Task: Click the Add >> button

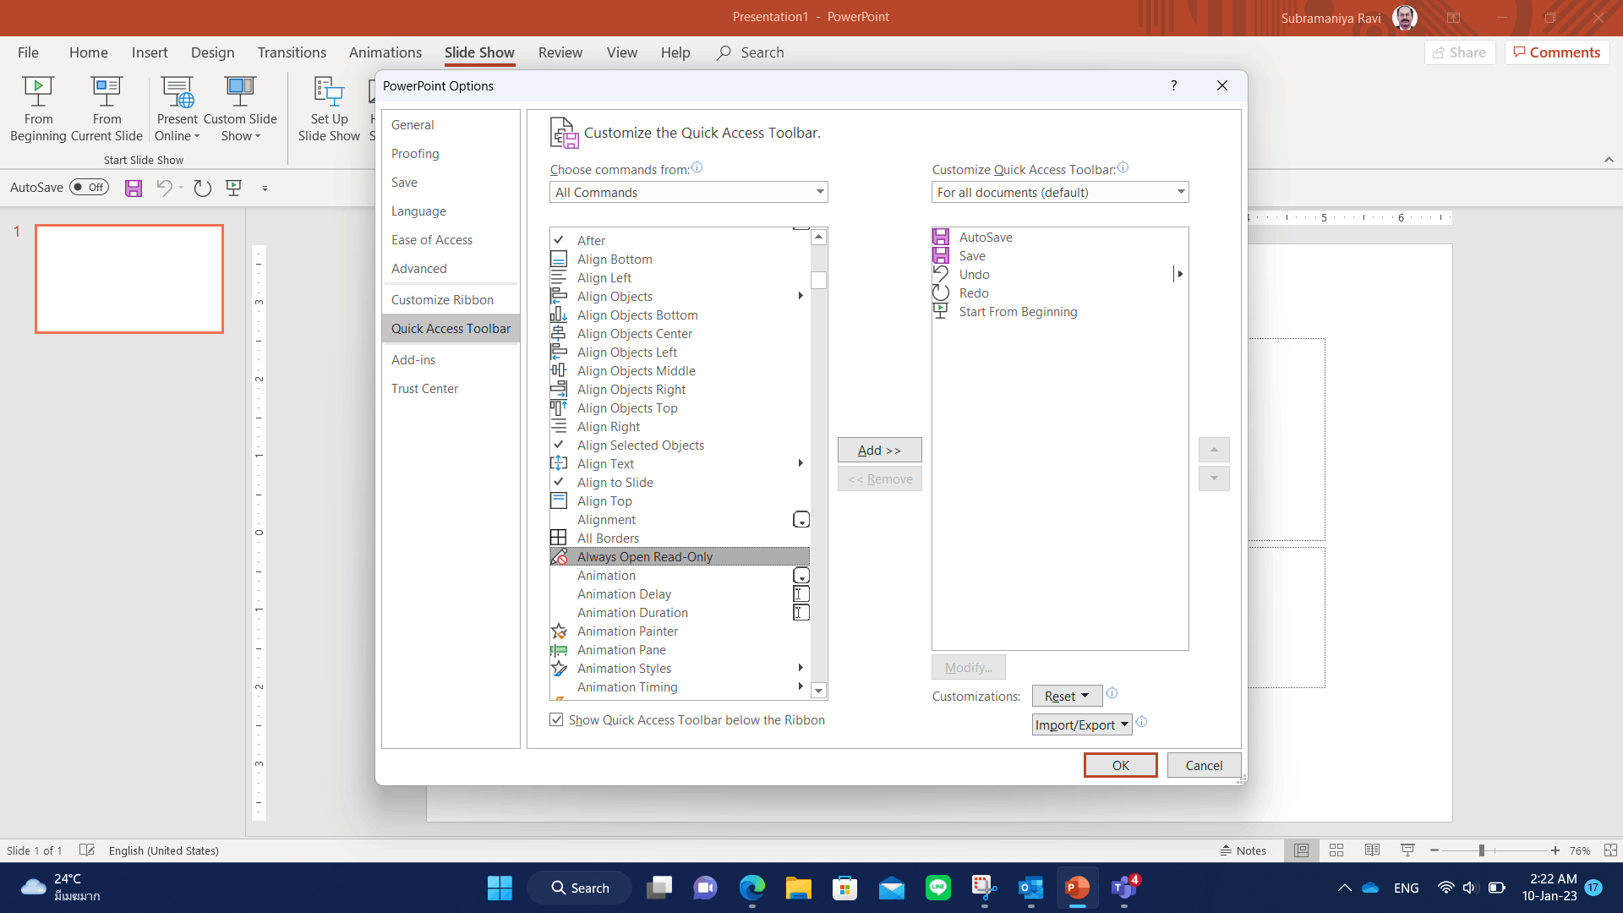Action: coord(879,451)
